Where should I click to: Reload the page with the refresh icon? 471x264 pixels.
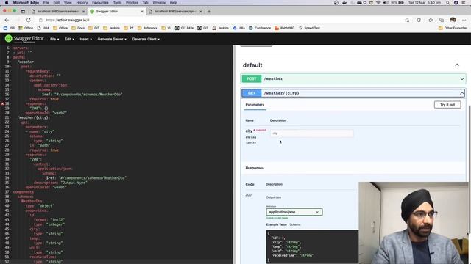click(28, 20)
